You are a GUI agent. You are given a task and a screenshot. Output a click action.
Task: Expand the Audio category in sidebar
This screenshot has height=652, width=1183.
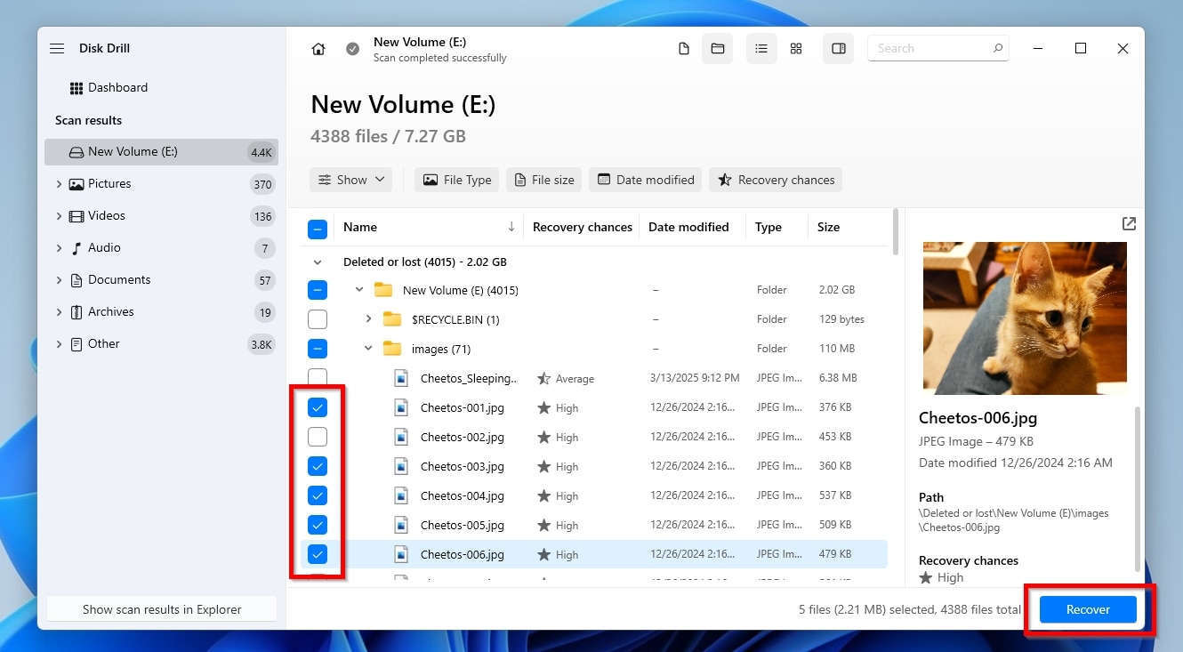coord(59,248)
